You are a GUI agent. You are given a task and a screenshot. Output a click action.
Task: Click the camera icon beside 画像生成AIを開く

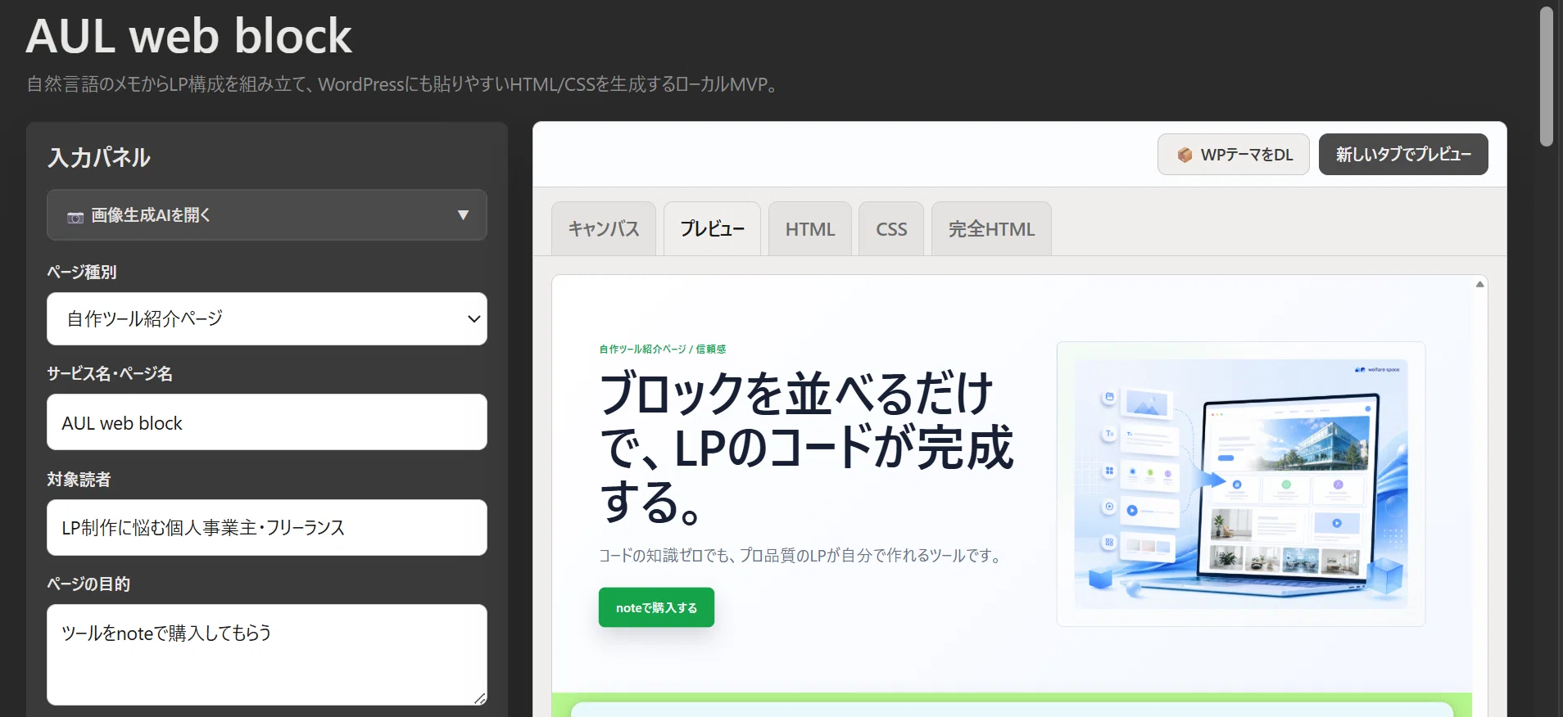click(x=75, y=217)
